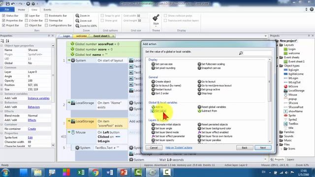Screen dimensions: 315x177
Task: Open Help on 'System' actions link
Action: pyautogui.click(x=179, y=147)
